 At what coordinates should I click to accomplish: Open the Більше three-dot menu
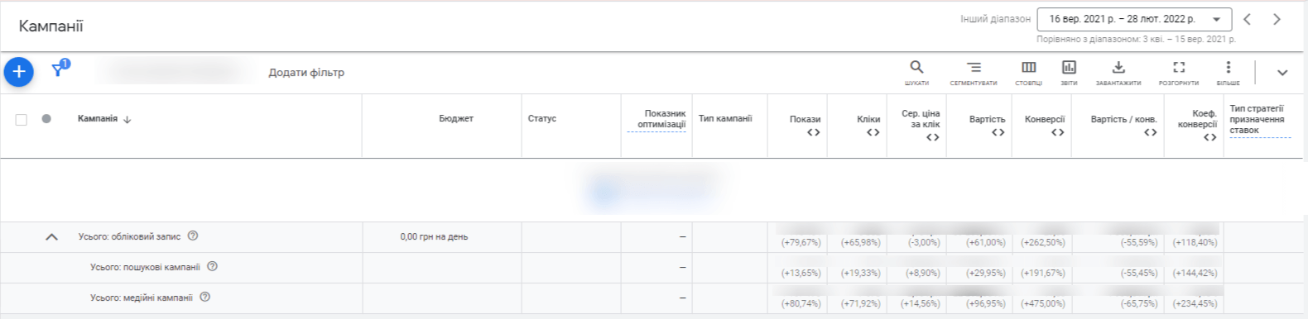[1228, 72]
